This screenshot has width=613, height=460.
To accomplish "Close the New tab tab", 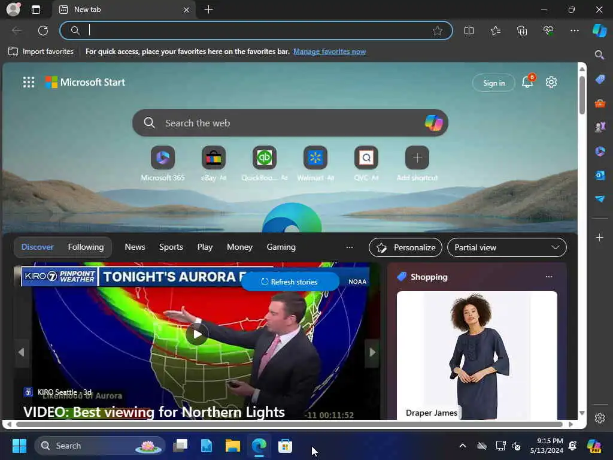I will [187, 10].
